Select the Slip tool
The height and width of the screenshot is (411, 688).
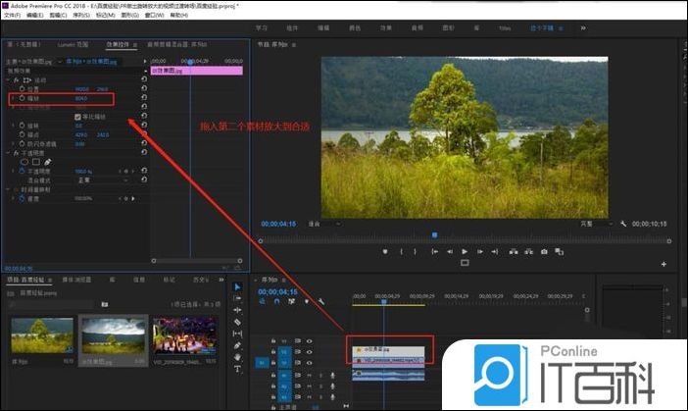237,334
